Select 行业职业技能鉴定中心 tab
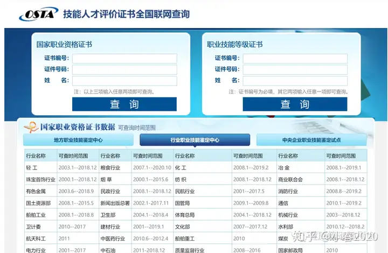 195,140
